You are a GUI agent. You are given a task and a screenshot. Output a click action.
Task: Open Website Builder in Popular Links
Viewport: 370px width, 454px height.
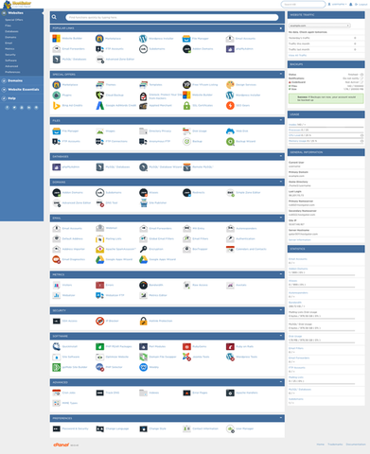[72, 39]
